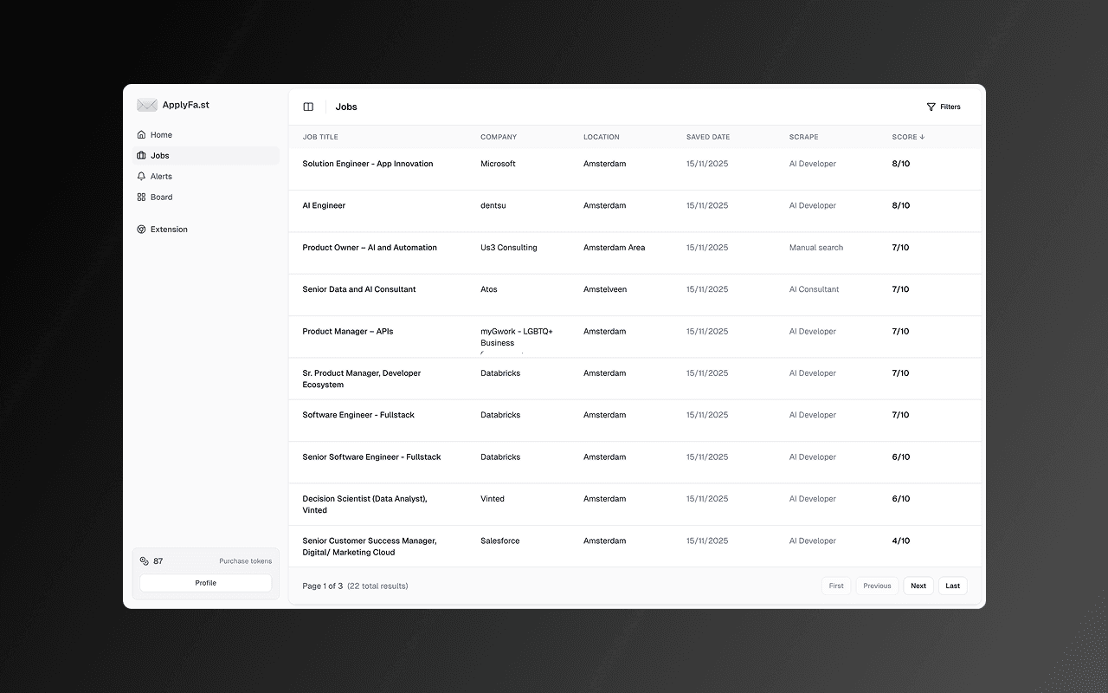The height and width of the screenshot is (693, 1108).
Task: Click the Board grid icon
Action: click(x=141, y=197)
